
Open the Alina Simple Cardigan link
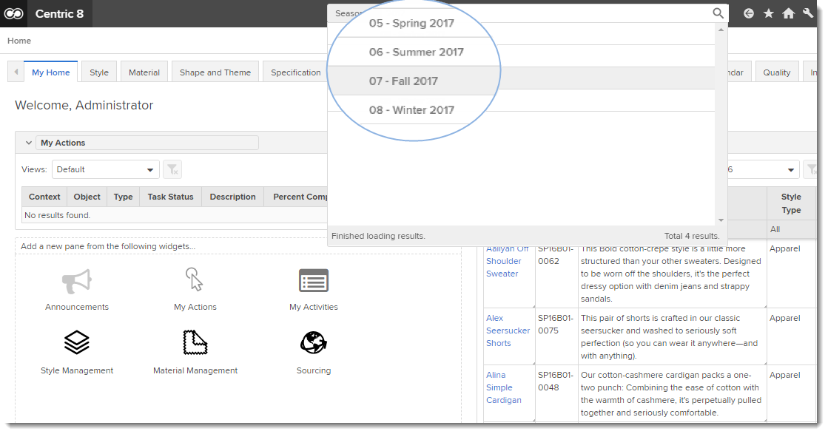(503, 387)
